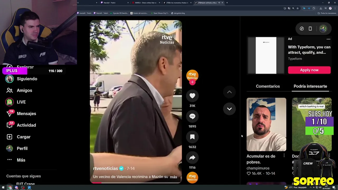Open the Windows Start menu
The width and height of the screenshot is (338, 190).
point(3,188)
